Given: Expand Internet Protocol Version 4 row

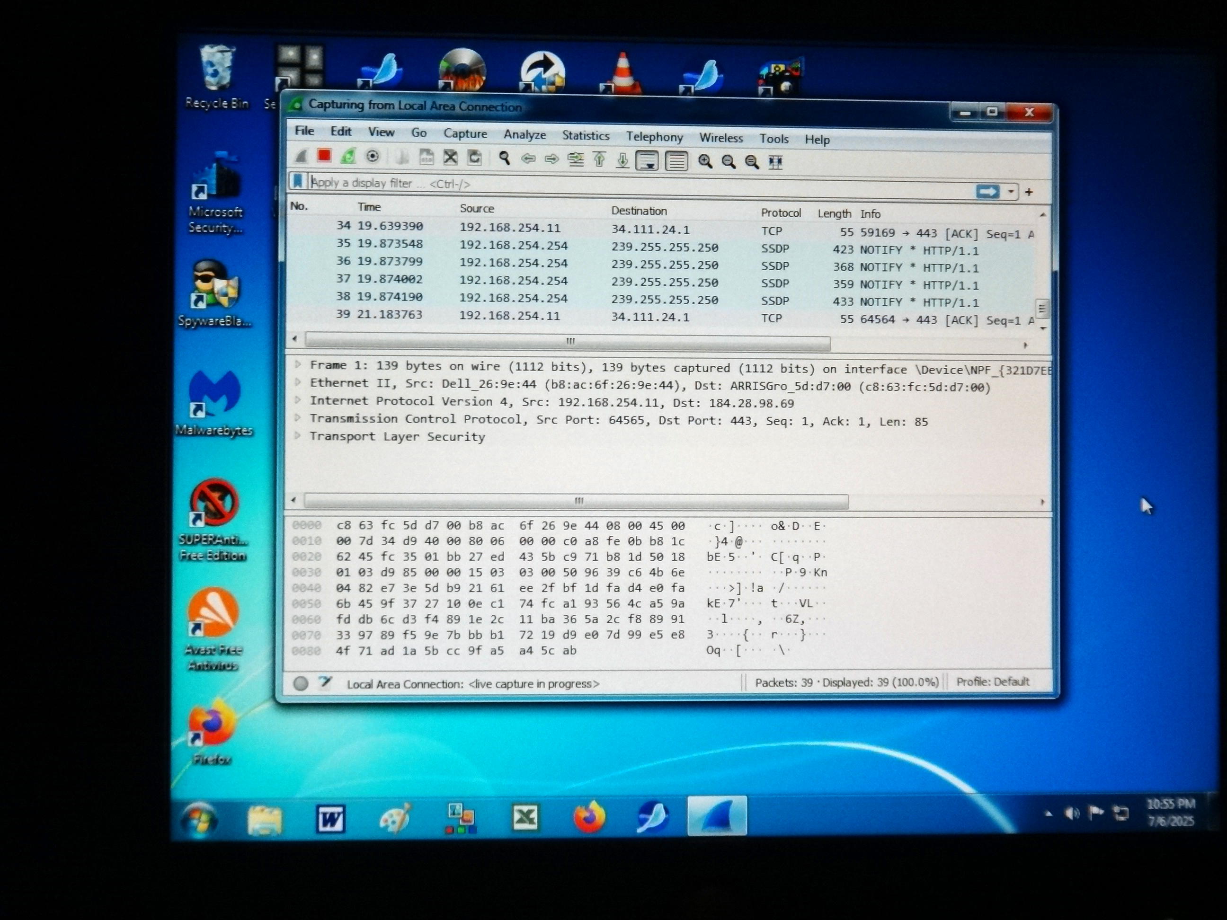Looking at the screenshot, I should click(298, 400).
